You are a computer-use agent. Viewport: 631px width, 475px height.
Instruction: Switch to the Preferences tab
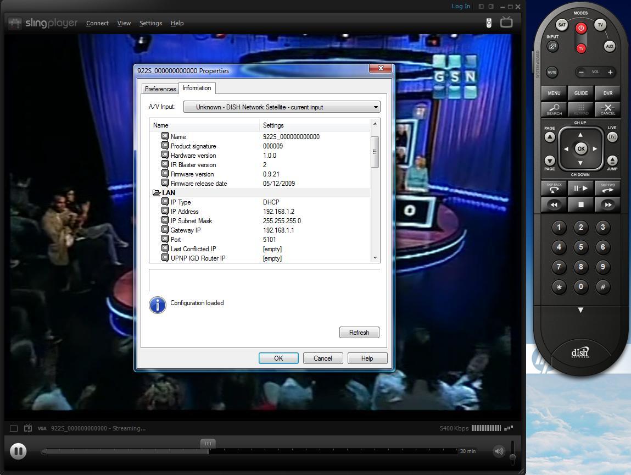click(160, 89)
